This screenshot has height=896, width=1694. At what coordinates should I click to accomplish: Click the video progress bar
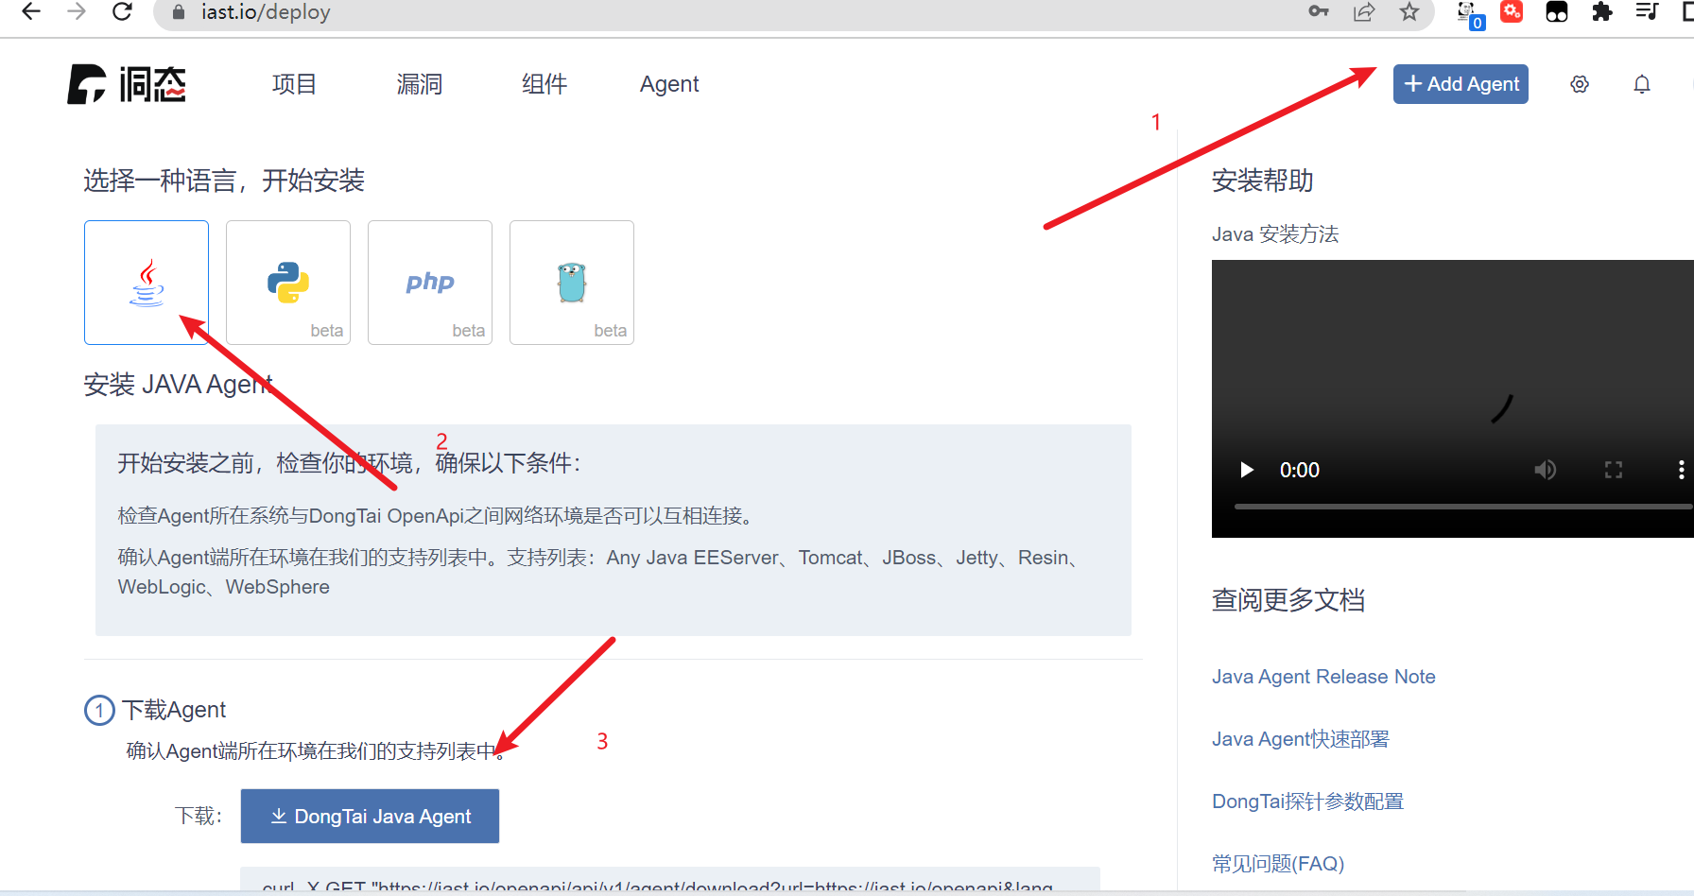pyautogui.click(x=1463, y=507)
